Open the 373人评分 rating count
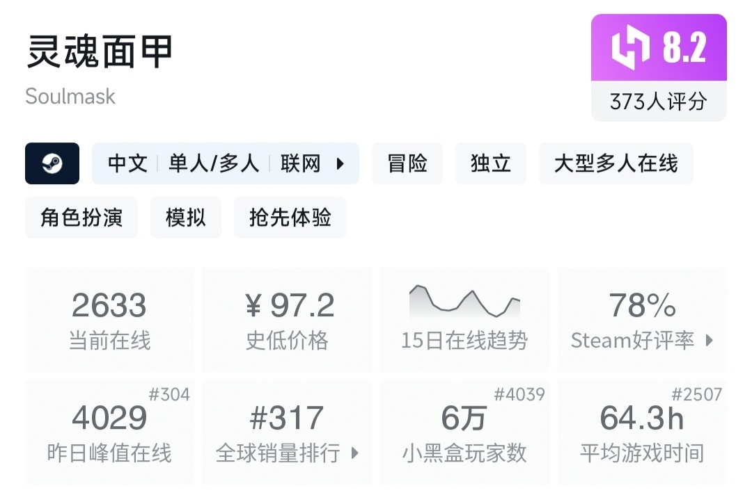The width and height of the screenshot is (752, 495). click(659, 102)
